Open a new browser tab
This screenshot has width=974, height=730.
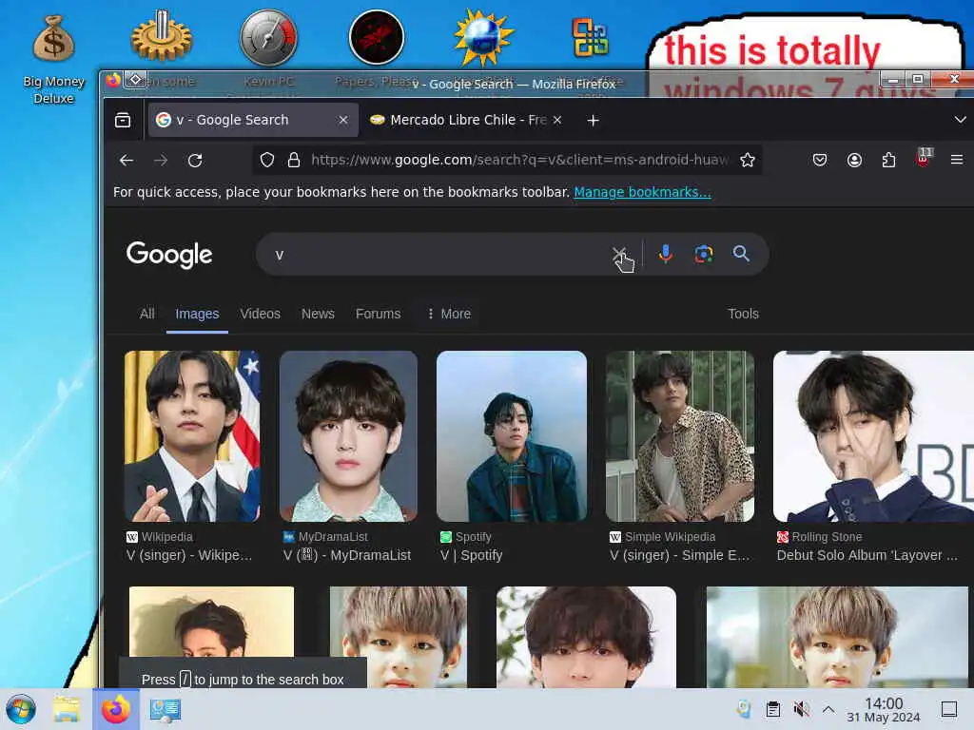pos(594,121)
